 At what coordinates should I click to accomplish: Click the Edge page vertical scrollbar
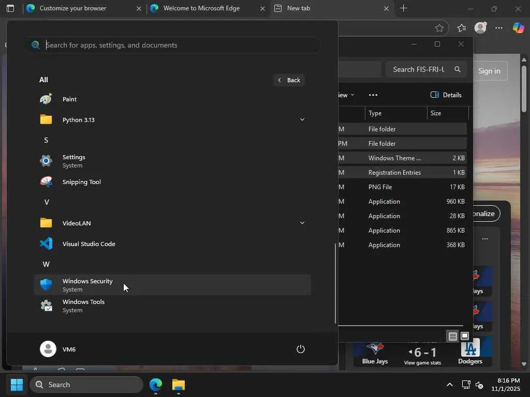(x=524, y=89)
